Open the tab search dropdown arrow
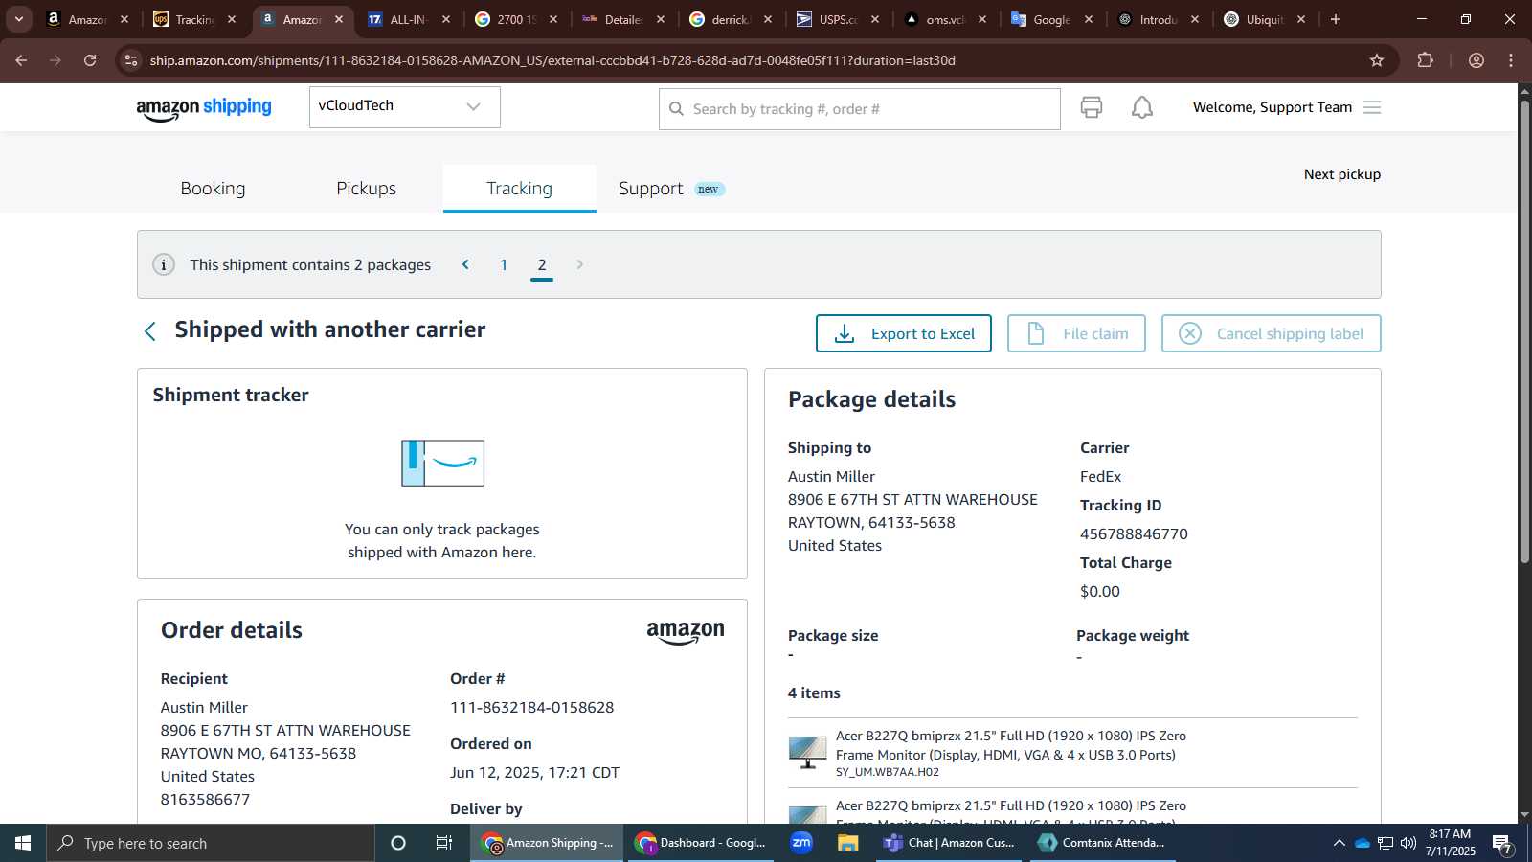 point(19,19)
